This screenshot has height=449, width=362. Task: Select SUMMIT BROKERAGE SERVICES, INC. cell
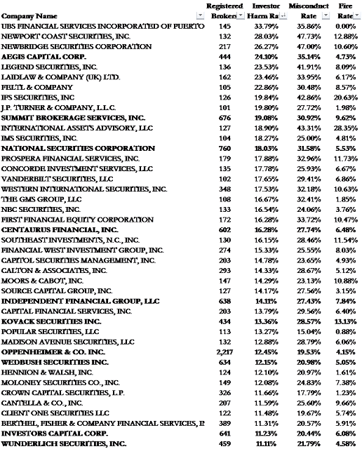point(73,118)
